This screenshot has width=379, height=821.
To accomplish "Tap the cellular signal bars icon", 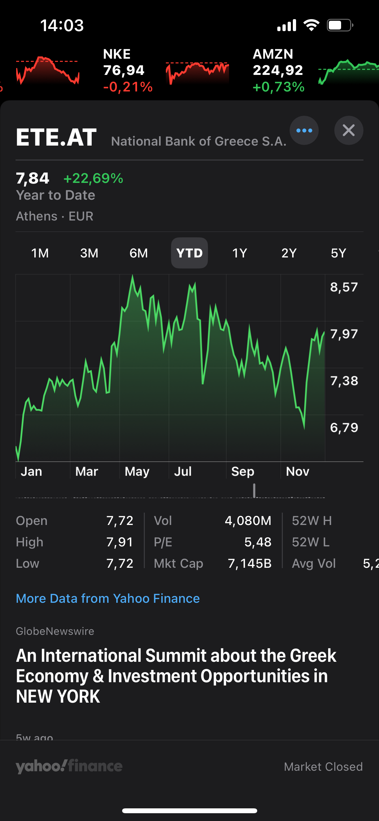I will 287,25.
